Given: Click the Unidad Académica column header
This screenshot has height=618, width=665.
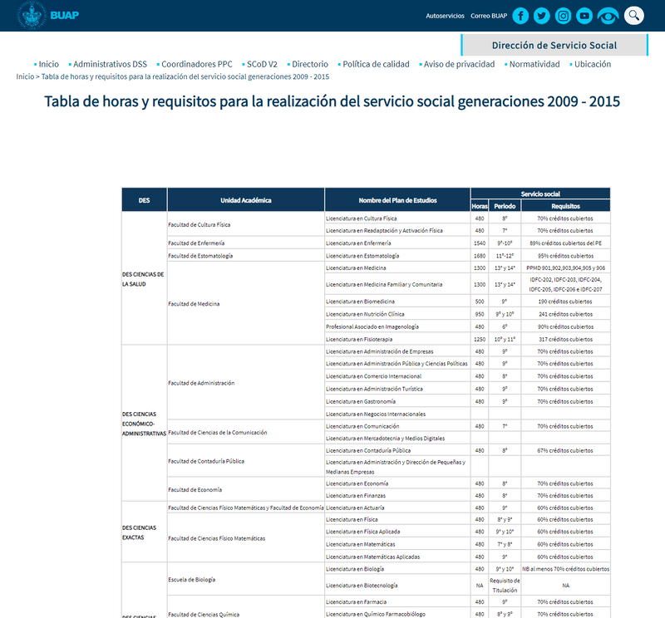Looking at the screenshot, I should [245, 200].
